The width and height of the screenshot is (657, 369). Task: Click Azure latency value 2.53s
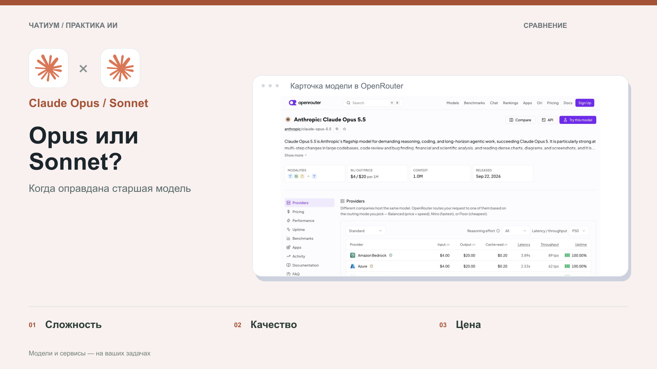(x=526, y=266)
